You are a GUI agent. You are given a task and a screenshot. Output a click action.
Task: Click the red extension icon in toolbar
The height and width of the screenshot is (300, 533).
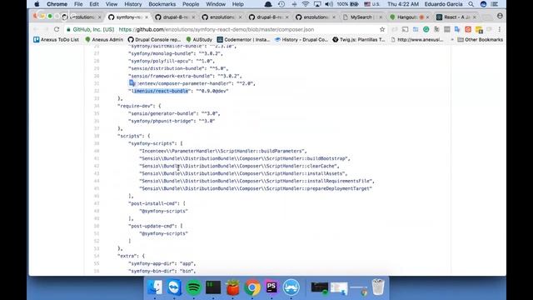468,30
